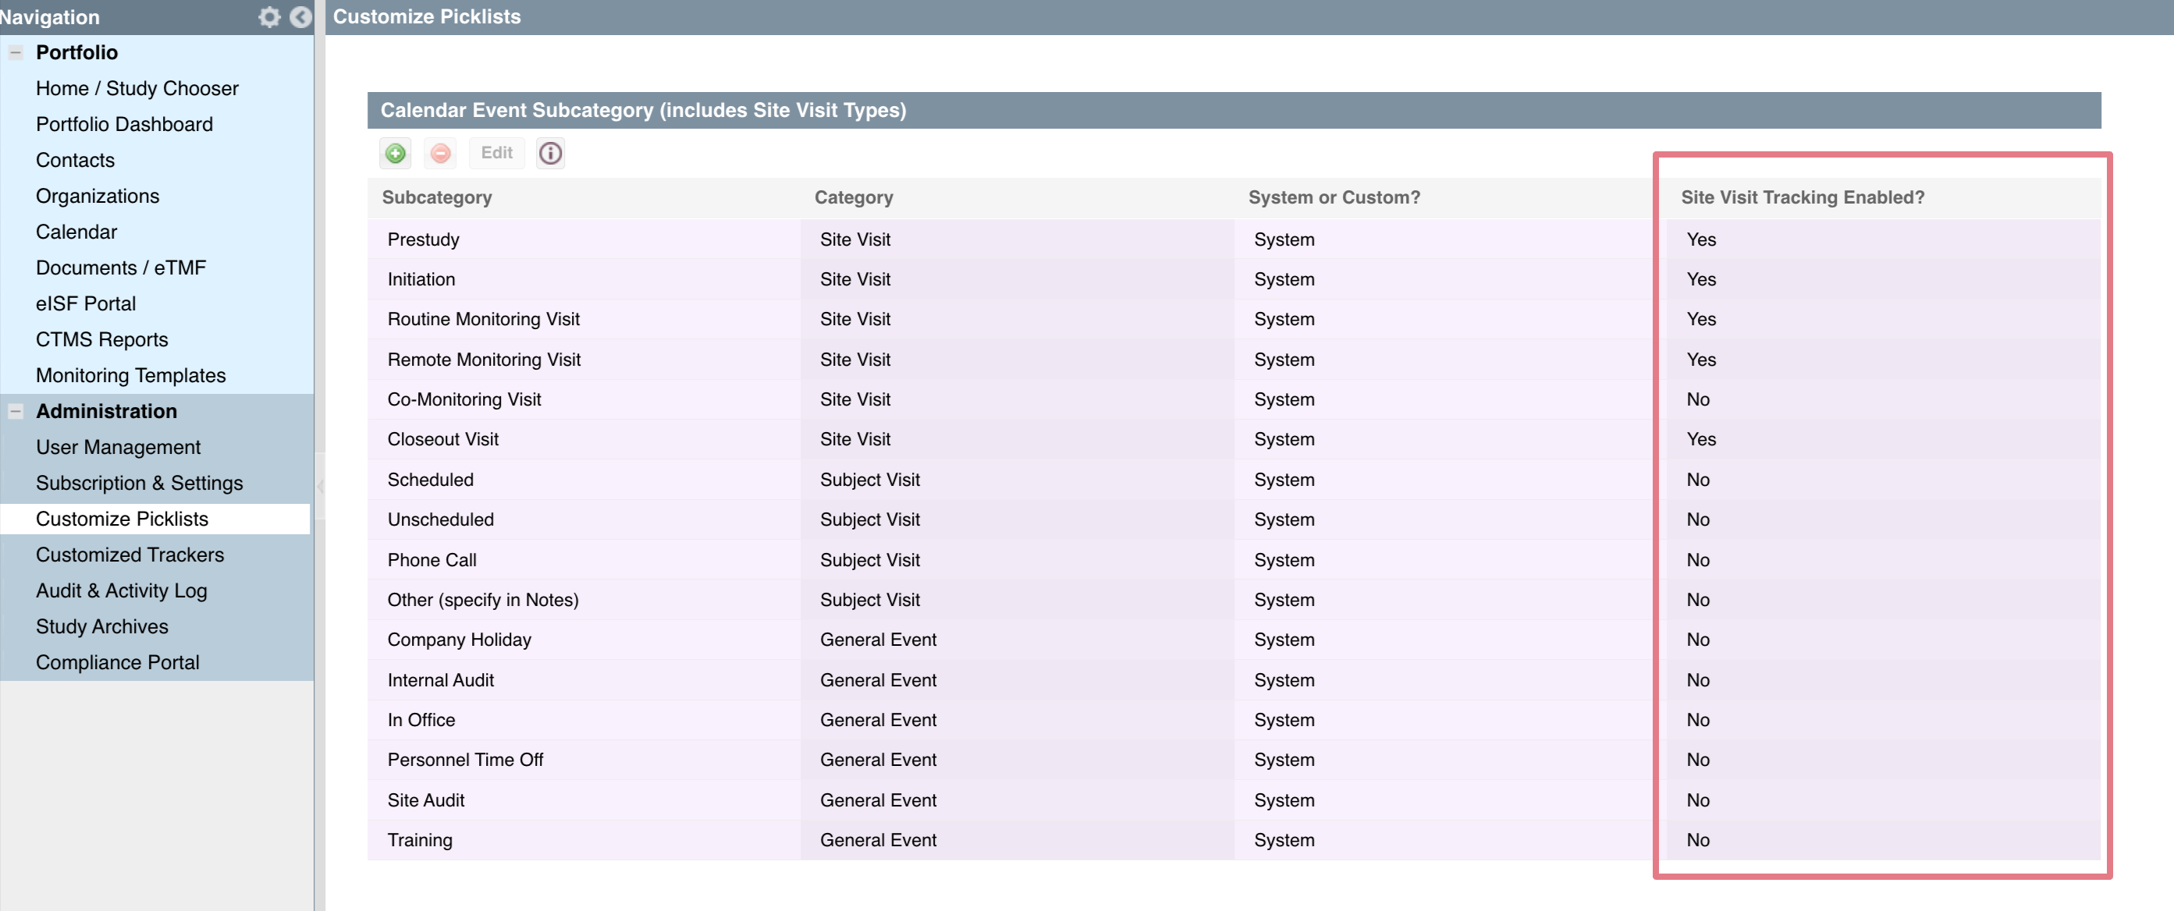Select Co-Monitoring Visit row
The image size is (2174, 911).
[x=1234, y=399]
